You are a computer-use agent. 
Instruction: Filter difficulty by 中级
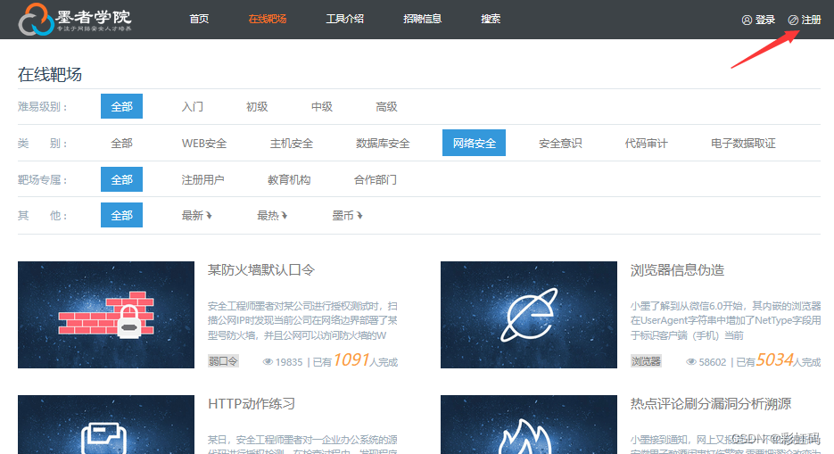[322, 106]
